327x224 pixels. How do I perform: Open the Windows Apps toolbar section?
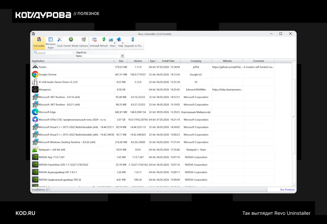(50, 43)
